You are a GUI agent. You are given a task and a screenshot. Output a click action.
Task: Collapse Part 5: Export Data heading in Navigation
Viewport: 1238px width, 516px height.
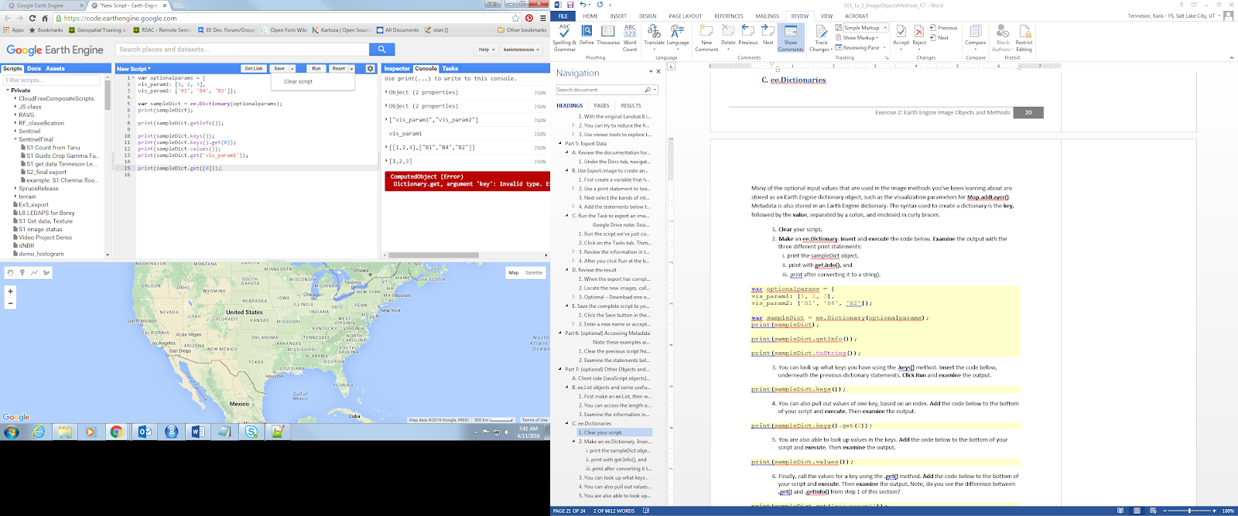(560, 144)
